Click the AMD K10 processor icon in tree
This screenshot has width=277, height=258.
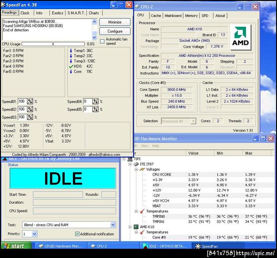[x=136, y=227]
